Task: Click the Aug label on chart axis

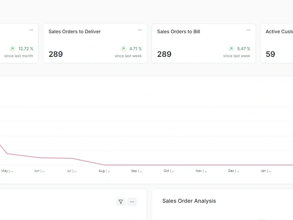Action: coord(104,171)
